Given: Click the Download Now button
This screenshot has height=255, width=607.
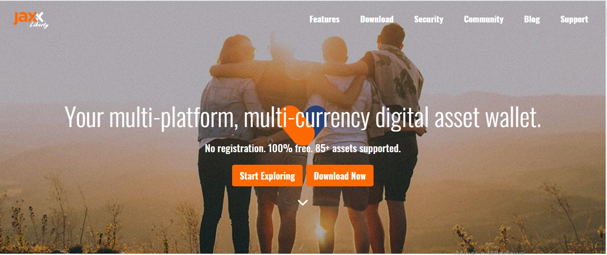Looking at the screenshot, I should (340, 176).
